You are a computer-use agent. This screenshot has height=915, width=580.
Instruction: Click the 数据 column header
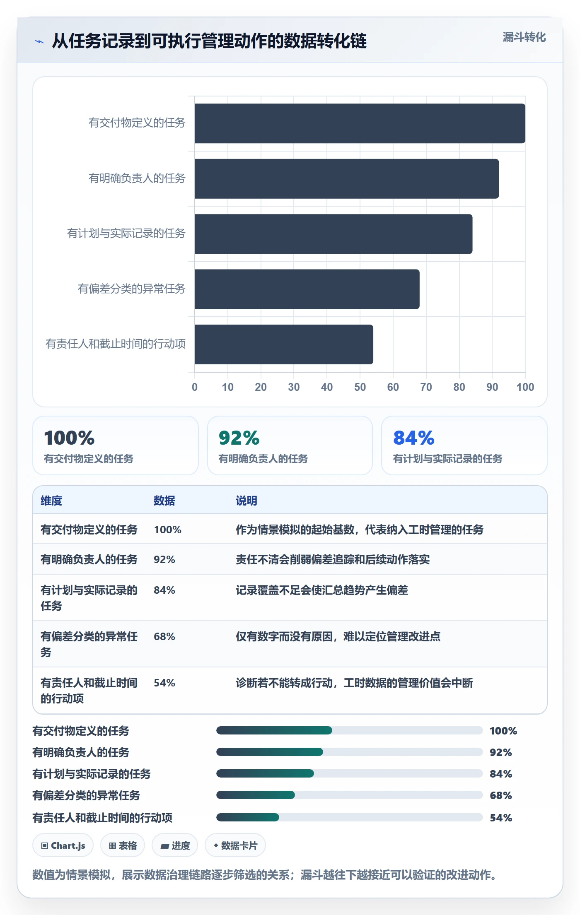pyautogui.click(x=164, y=501)
